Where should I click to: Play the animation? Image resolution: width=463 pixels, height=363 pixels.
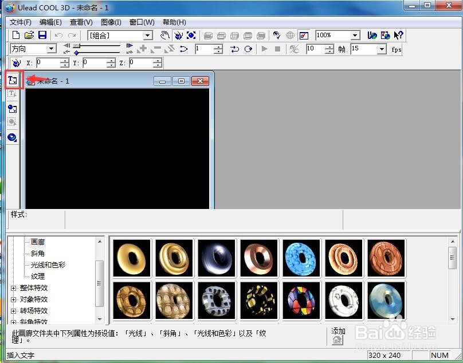pos(265,49)
